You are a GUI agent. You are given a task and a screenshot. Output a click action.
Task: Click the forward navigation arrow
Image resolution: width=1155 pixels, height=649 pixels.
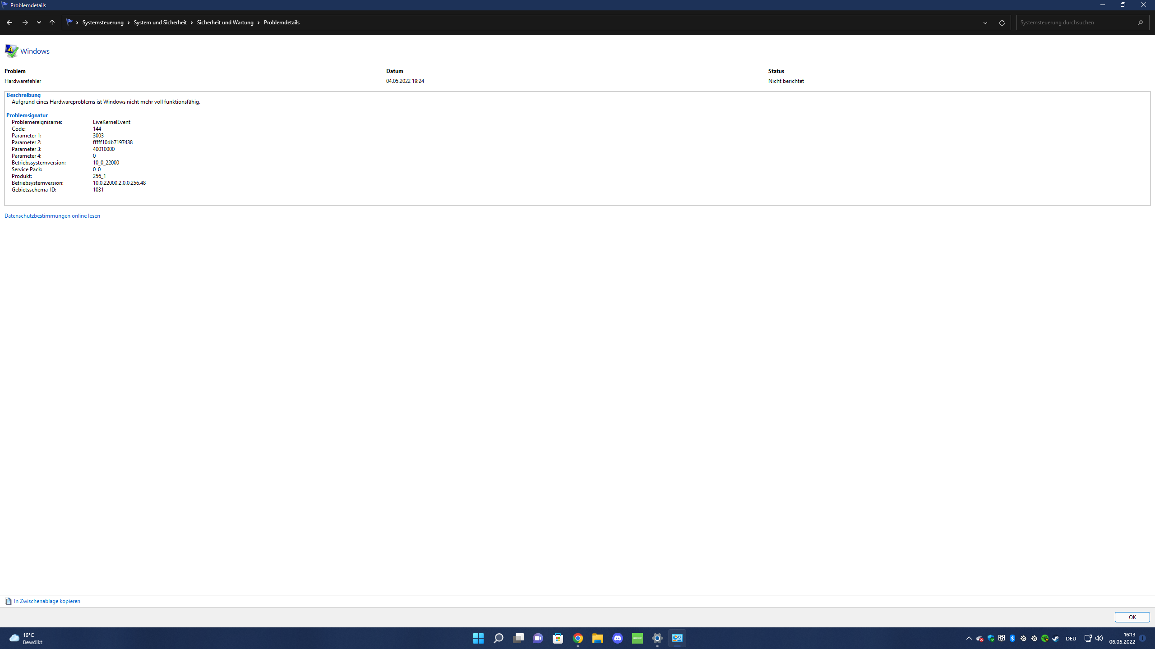(25, 23)
